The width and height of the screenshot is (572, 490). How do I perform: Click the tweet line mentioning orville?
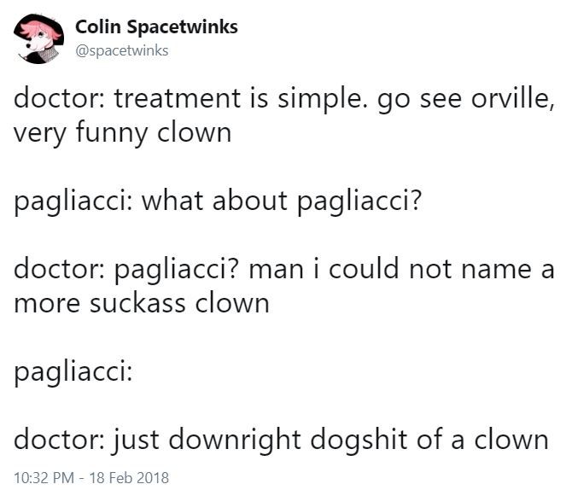coord(284,99)
